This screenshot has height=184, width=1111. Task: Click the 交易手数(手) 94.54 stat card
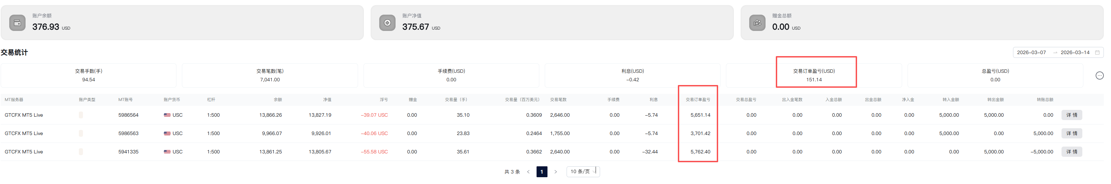(x=88, y=75)
